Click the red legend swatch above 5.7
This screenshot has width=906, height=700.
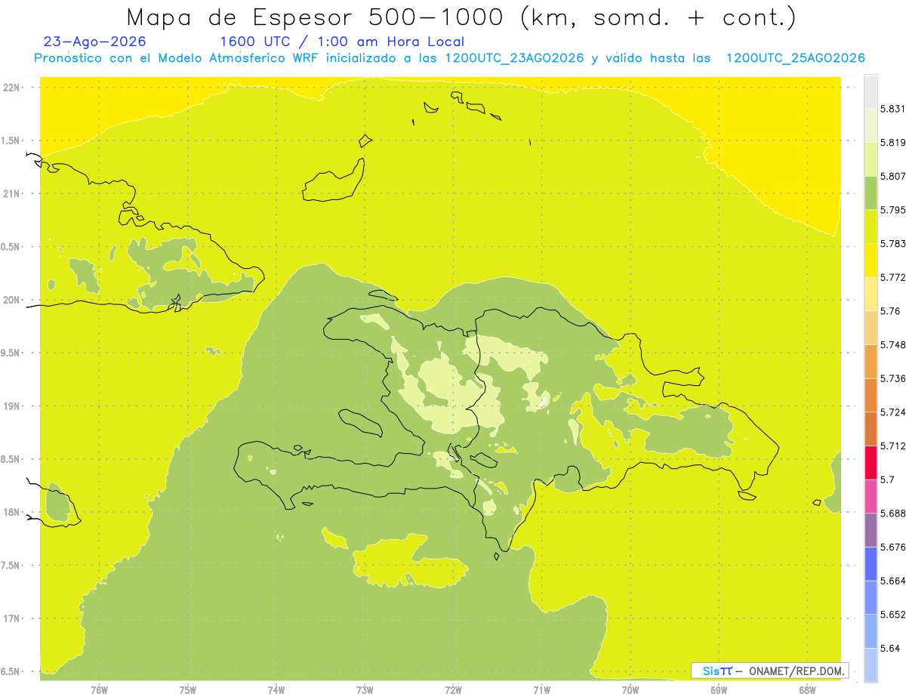871,463
